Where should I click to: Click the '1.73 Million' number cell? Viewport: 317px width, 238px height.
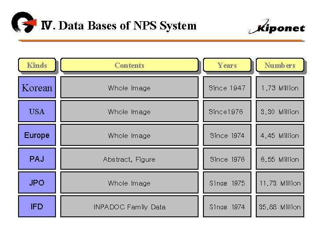[x=280, y=87]
